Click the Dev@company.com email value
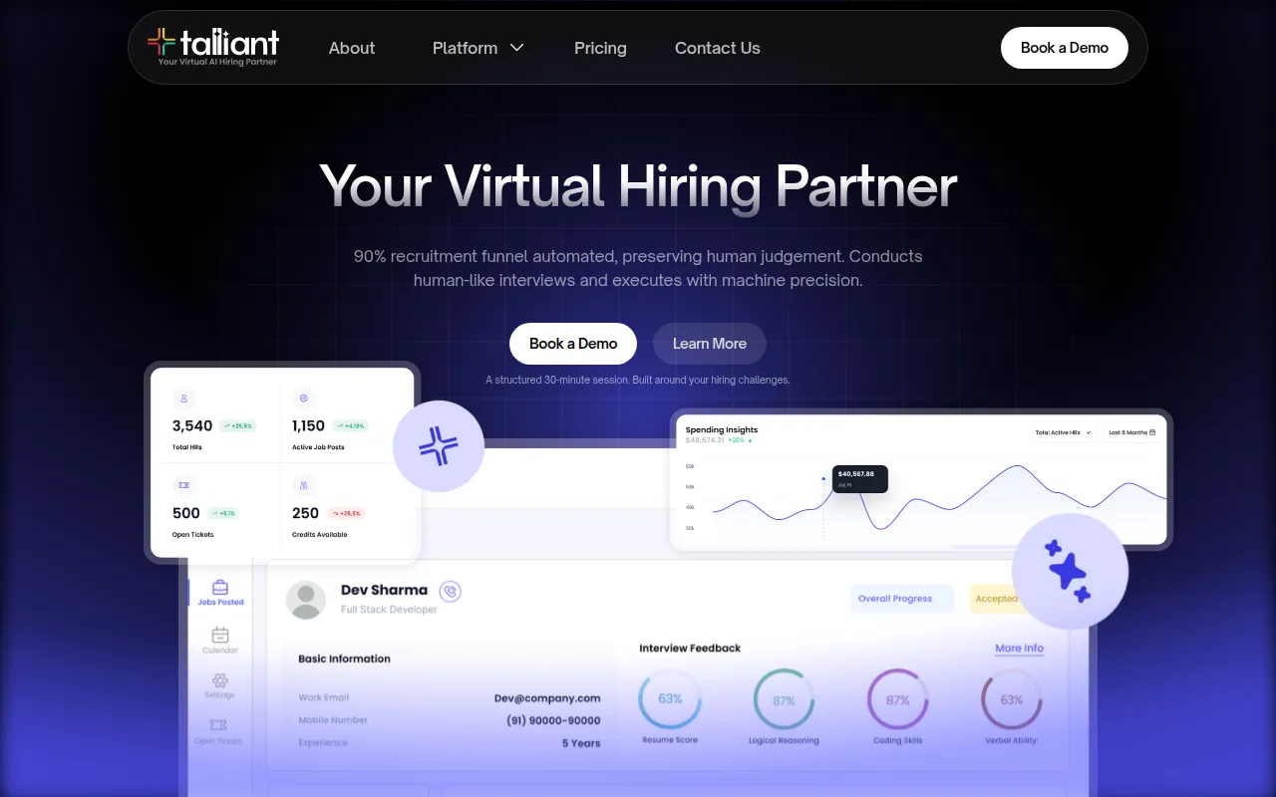This screenshot has width=1276, height=797. (547, 698)
